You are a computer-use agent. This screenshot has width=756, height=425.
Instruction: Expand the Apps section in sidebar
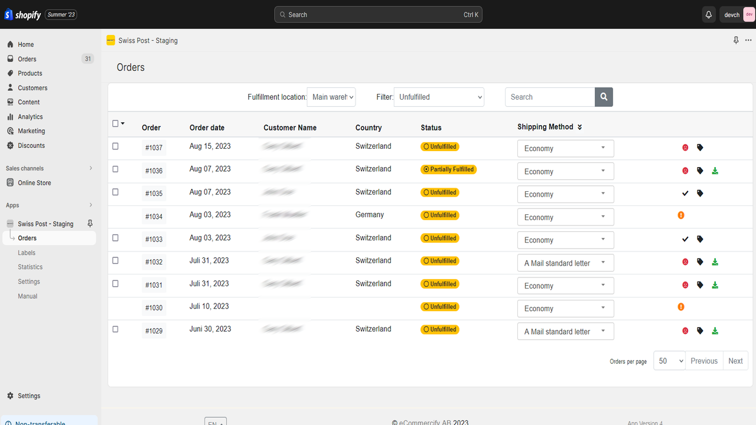coord(90,205)
